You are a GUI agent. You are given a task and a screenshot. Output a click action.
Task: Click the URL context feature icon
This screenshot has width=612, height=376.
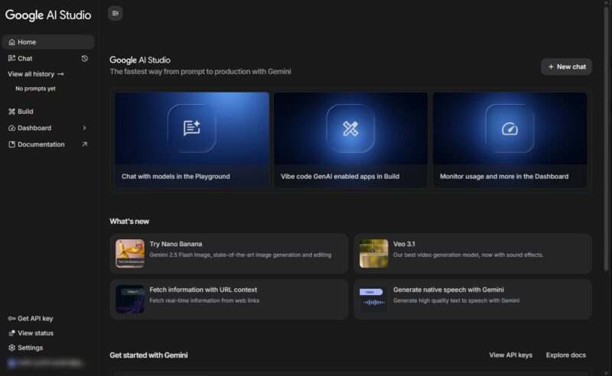130,299
